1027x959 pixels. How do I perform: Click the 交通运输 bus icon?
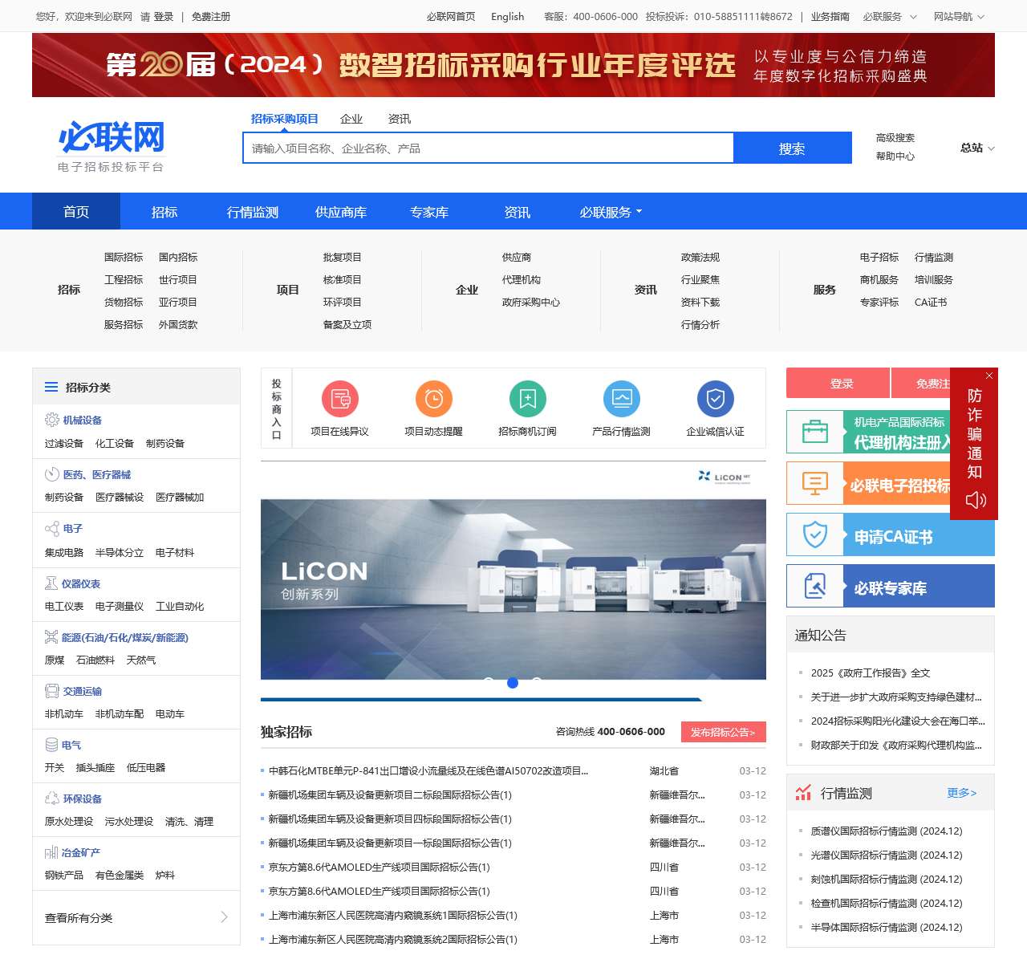[x=52, y=691]
